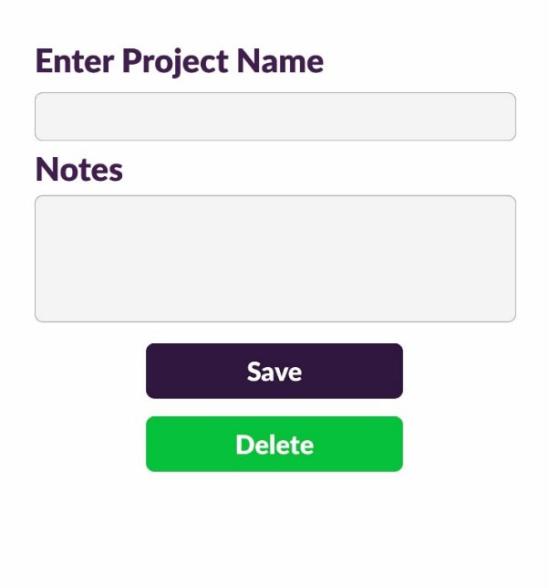Activate the multi-line gray textarea
The image size is (549, 588).
click(x=274, y=258)
